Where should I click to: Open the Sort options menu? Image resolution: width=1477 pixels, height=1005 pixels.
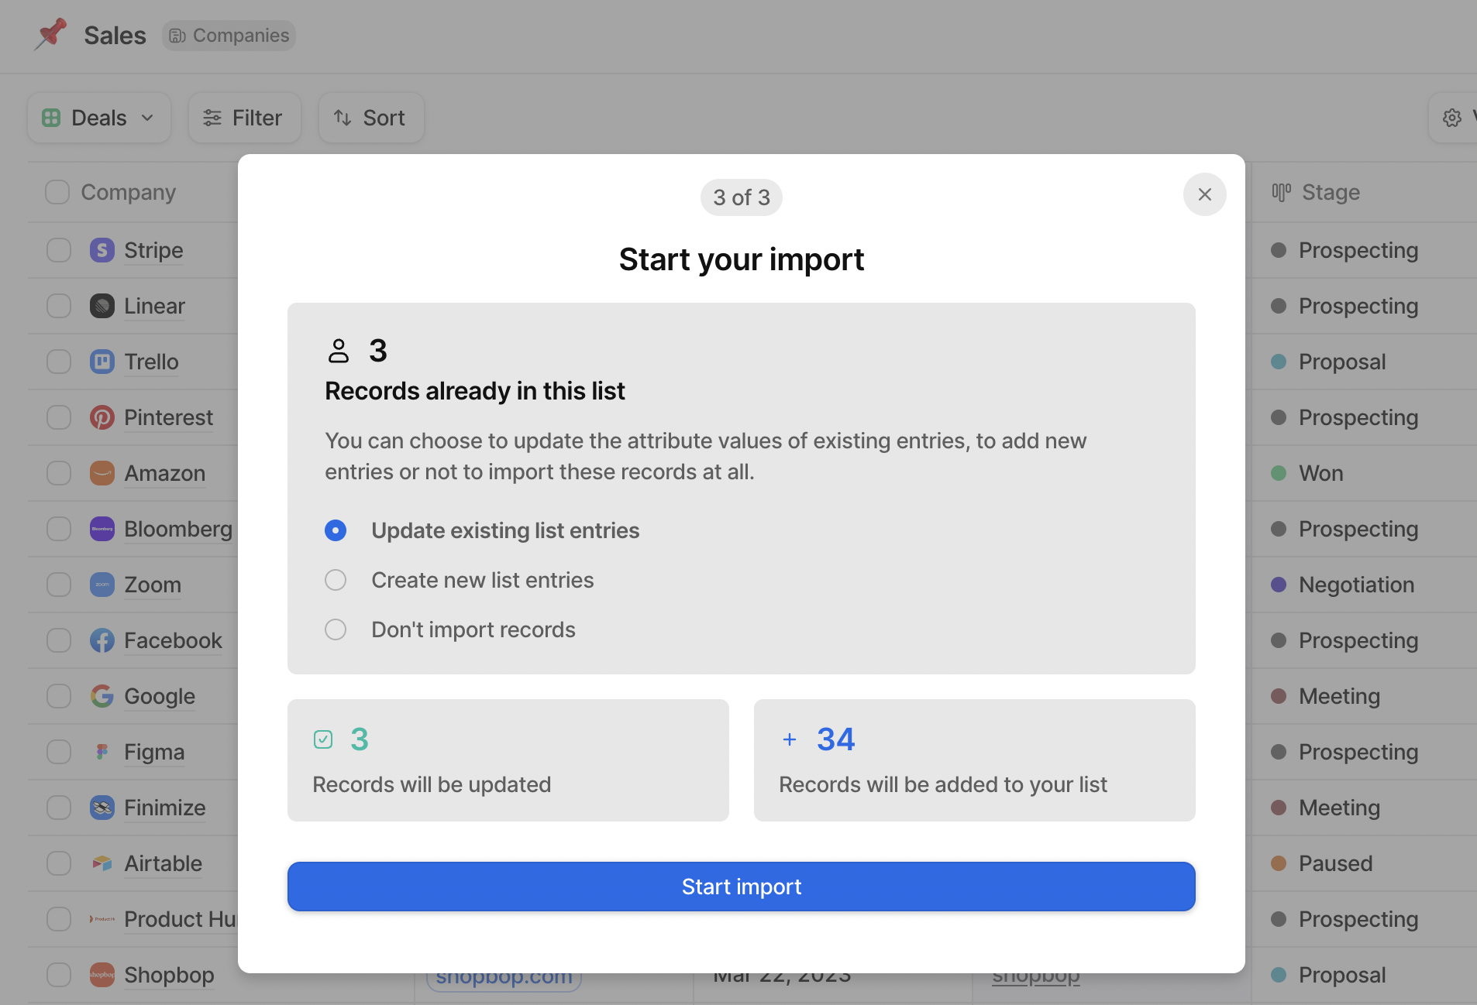371,118
